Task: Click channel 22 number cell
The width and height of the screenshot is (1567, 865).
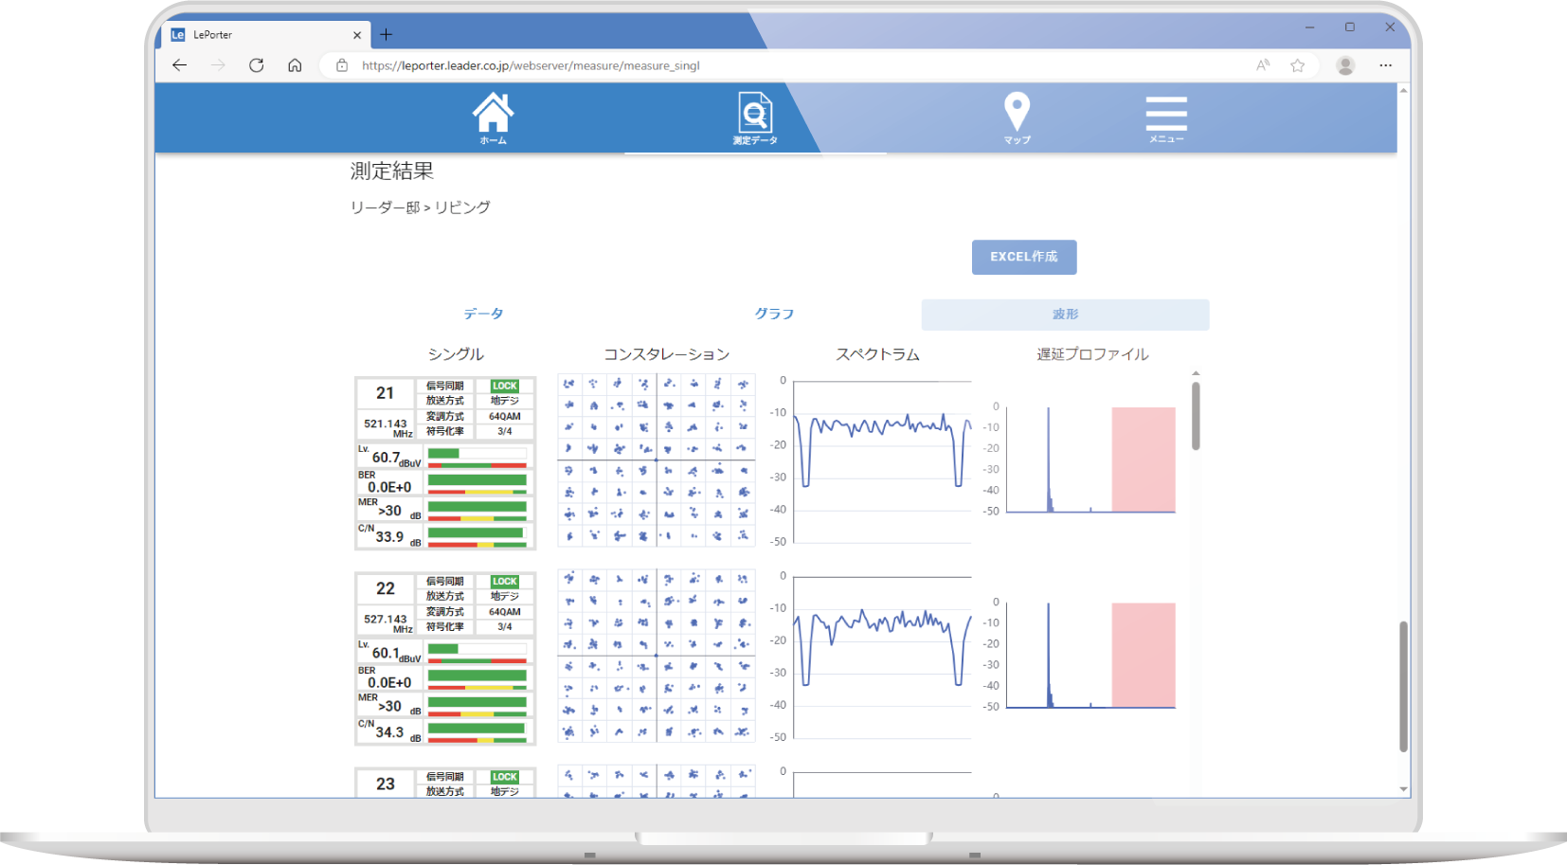Action: (x=385, y=588)
